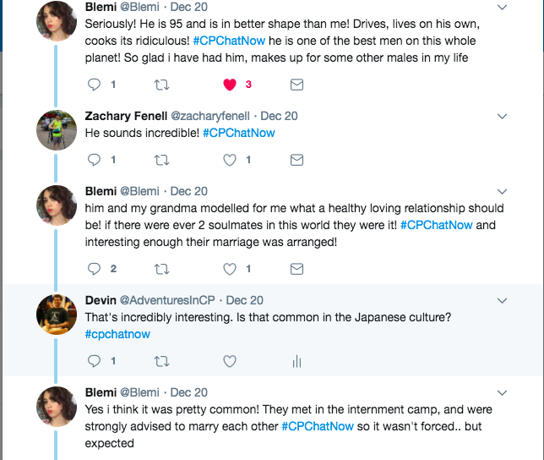Reply to Zachary Fenell's tweet
Image resolution: width=544 pixels, height=460 pixels.
[x=94, y=160]
